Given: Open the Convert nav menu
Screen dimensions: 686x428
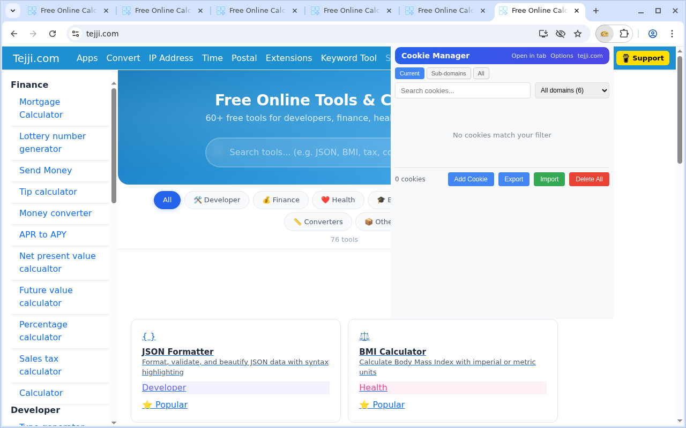Looking at the screenshot, I should [x=123, y=58].
